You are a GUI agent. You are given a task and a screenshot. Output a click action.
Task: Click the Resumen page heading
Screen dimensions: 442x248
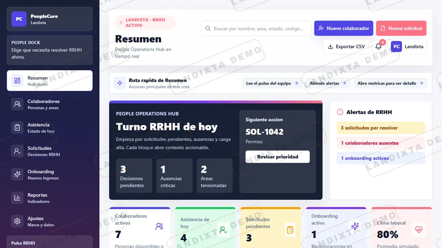pos(138,39)
